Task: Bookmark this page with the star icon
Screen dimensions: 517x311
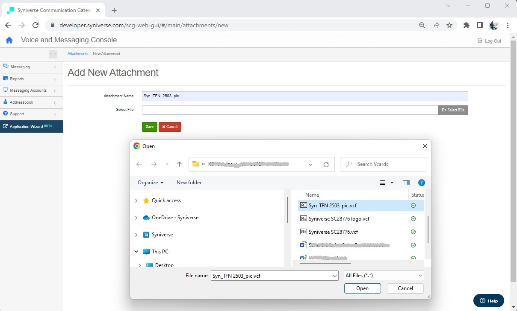Action: tap(449, 25)
